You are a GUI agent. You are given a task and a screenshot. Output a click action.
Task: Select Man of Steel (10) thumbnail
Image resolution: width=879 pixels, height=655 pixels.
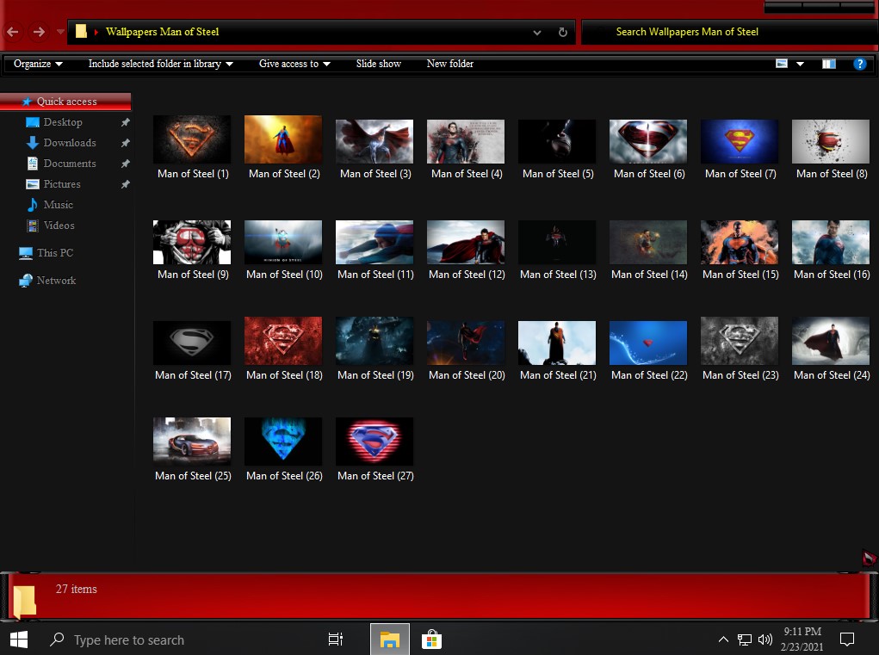[283, 242]
